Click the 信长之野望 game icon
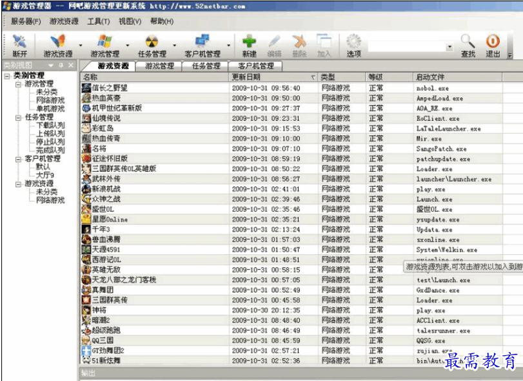This screenshot has width=523, height=381. coord(86,88)
